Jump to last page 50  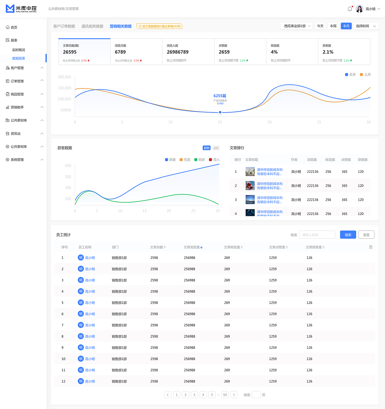tap(225, 395)
